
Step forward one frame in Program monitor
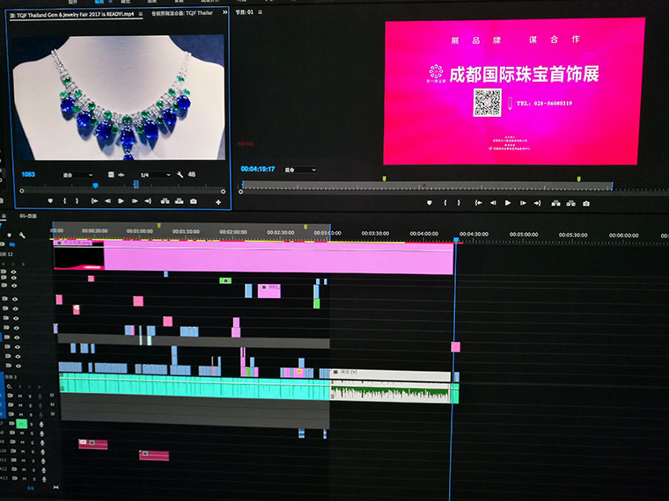point(523,203)
